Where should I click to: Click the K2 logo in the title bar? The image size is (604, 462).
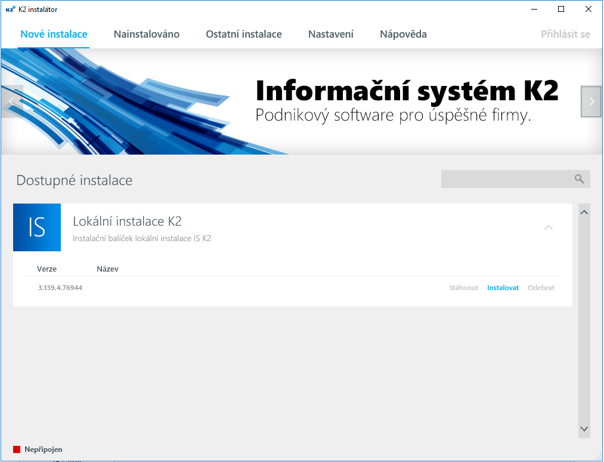tap(10, 10)
